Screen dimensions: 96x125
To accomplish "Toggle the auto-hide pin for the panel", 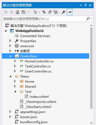I will (85, 5).
